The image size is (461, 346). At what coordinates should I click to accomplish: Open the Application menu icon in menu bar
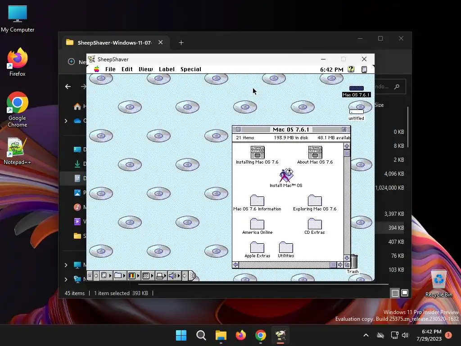click(x=364, y=69)
